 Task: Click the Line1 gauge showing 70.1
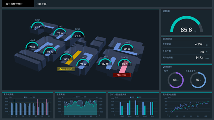click(38, 25)
